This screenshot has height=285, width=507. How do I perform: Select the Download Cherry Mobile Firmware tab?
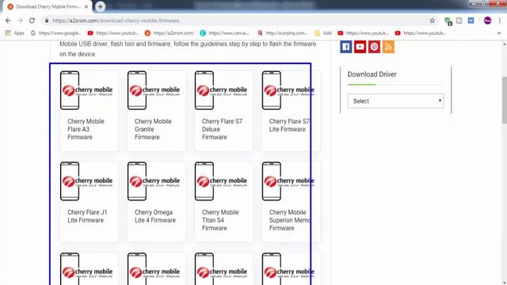point(48,6)
